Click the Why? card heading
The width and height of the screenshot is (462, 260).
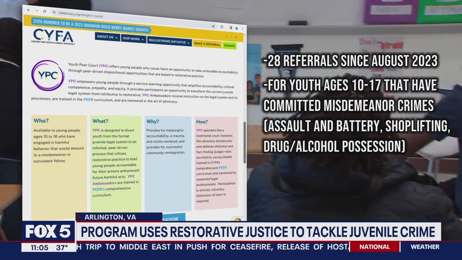pos(153,121)
